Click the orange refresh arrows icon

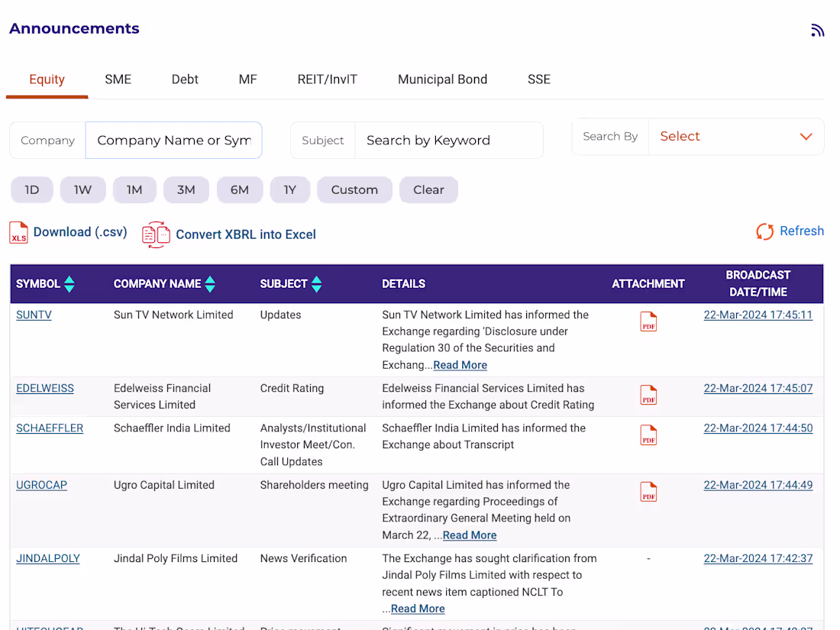[x=765, y=231]
